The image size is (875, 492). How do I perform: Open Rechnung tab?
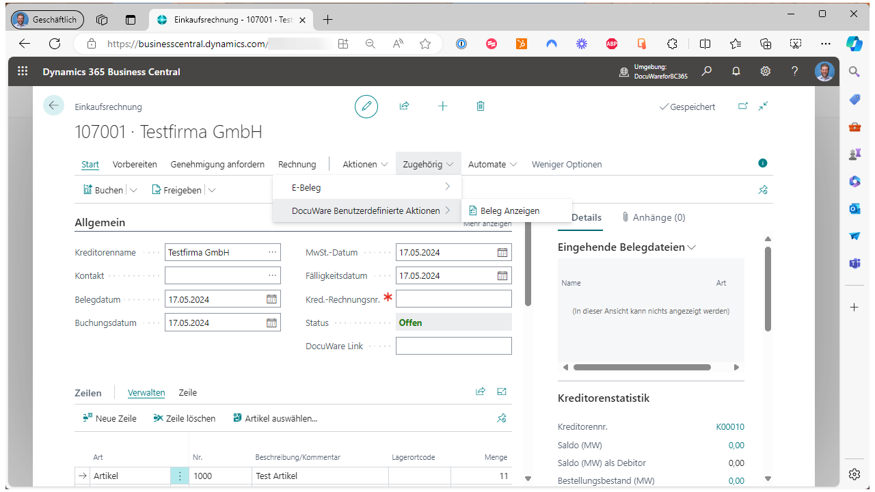tap(297, 164)
